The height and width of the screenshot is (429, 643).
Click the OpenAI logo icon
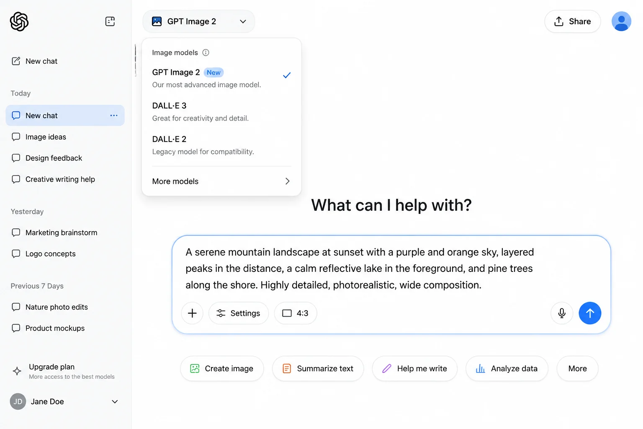(x=19, y=21)
